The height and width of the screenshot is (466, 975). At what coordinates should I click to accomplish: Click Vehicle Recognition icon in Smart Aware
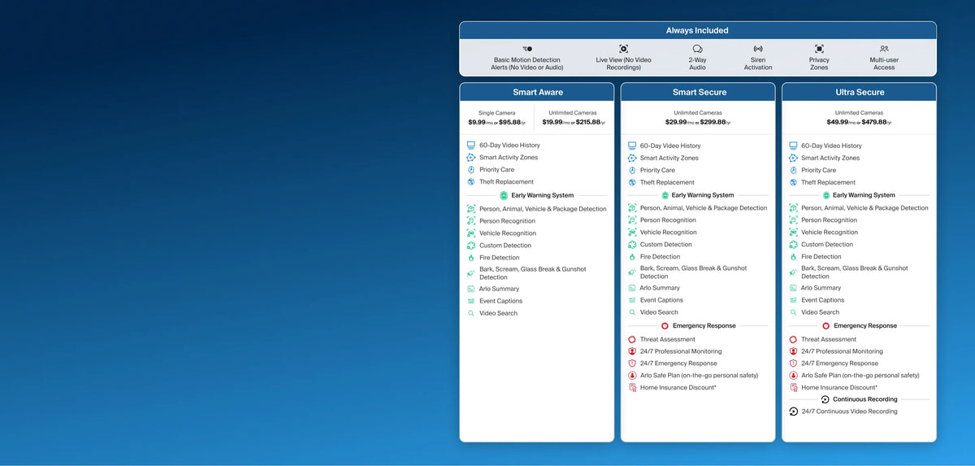(471, 233)
